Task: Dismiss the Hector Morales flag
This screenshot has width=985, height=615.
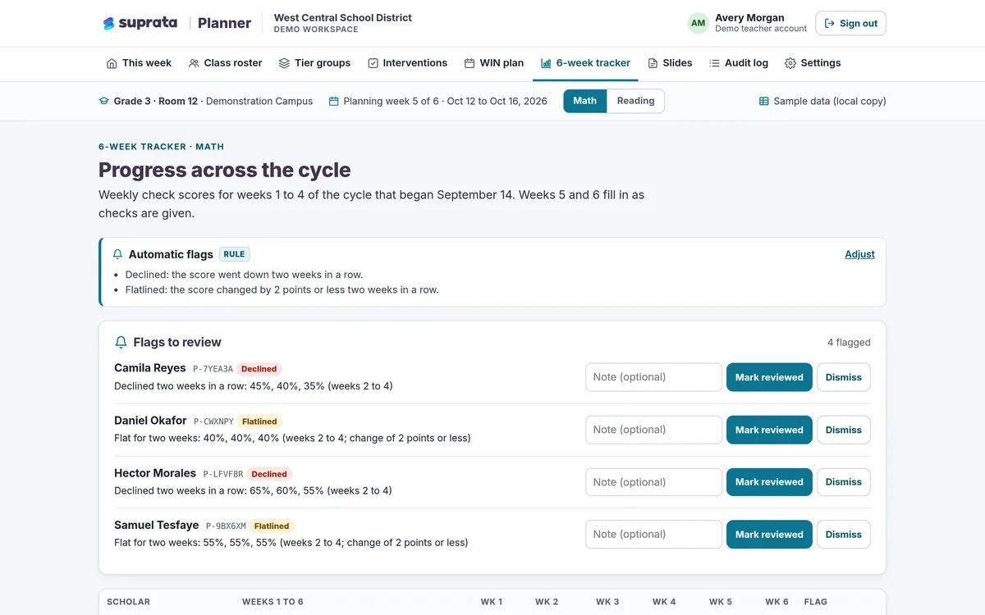Action: pyautogui.click(x=844, y=482)
